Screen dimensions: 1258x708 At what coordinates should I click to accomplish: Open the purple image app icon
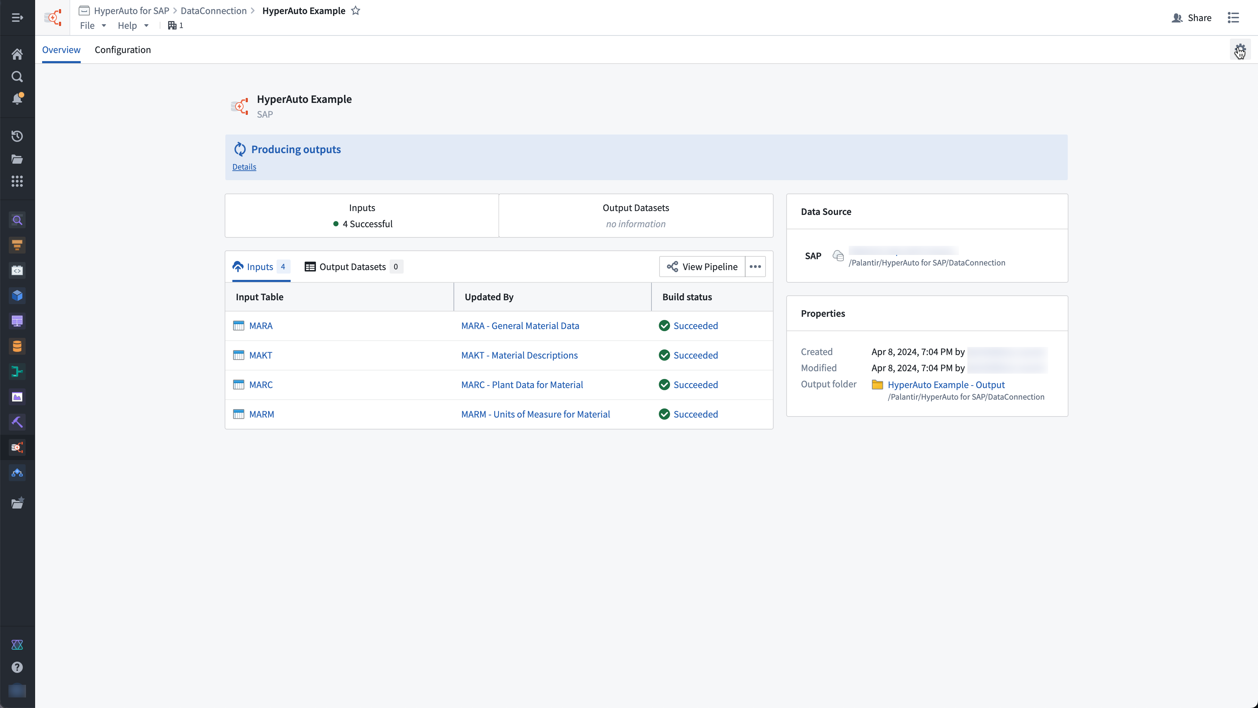(x=17, y=397)
